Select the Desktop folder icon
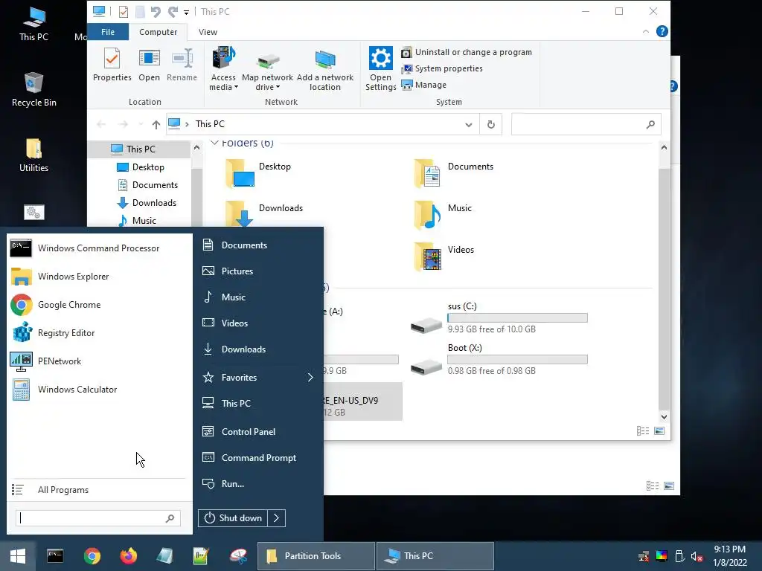 tap(240, 174)
